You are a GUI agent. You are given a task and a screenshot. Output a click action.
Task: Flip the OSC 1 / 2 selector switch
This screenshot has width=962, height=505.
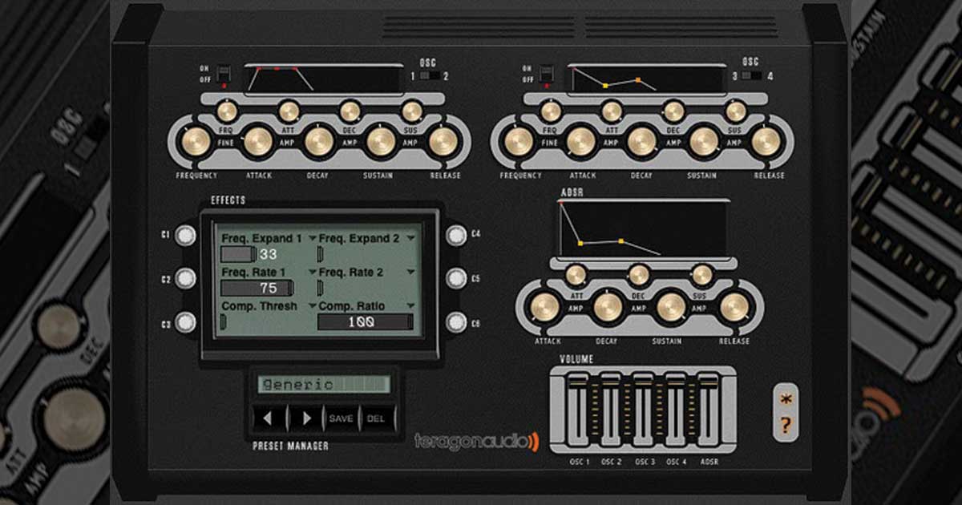click(429, 76)
